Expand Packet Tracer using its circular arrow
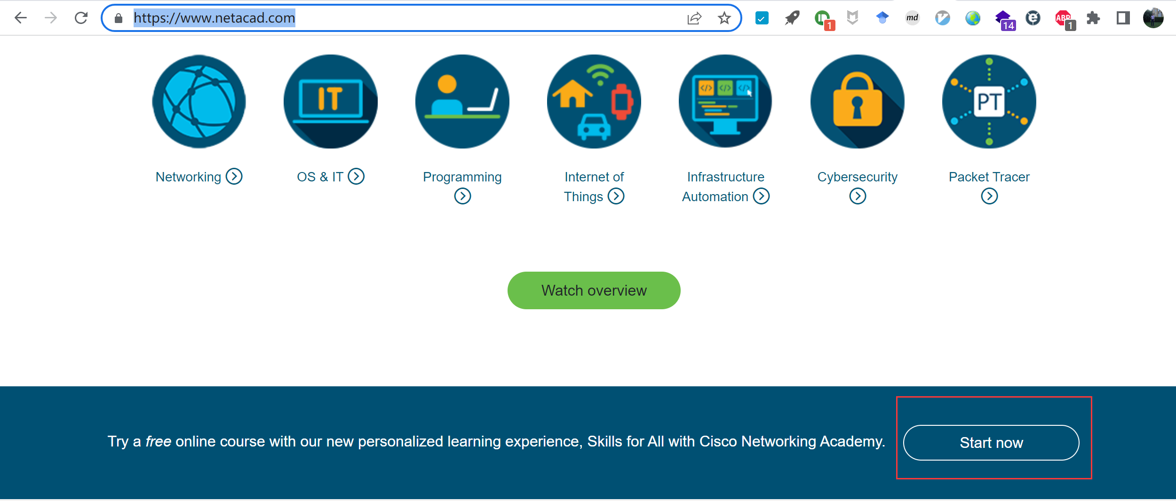This screenshot has height=501, width=1176. [x=988, y=196]
